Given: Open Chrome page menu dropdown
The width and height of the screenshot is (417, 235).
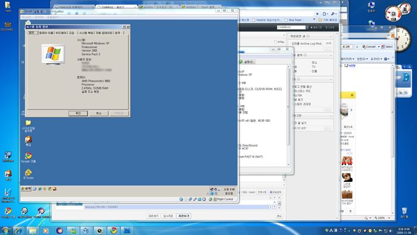Looking at the screenshot, I should pyautogui.click(x=325, y=14).
